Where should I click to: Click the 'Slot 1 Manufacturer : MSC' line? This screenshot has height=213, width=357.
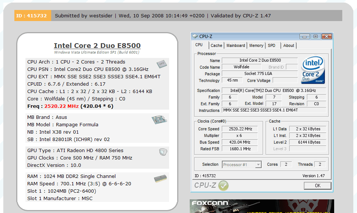tap(60, 198)
